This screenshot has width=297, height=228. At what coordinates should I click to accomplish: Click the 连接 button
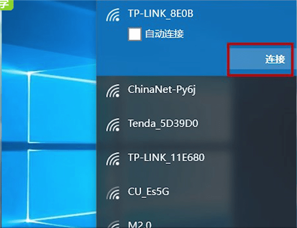point(260,59)
